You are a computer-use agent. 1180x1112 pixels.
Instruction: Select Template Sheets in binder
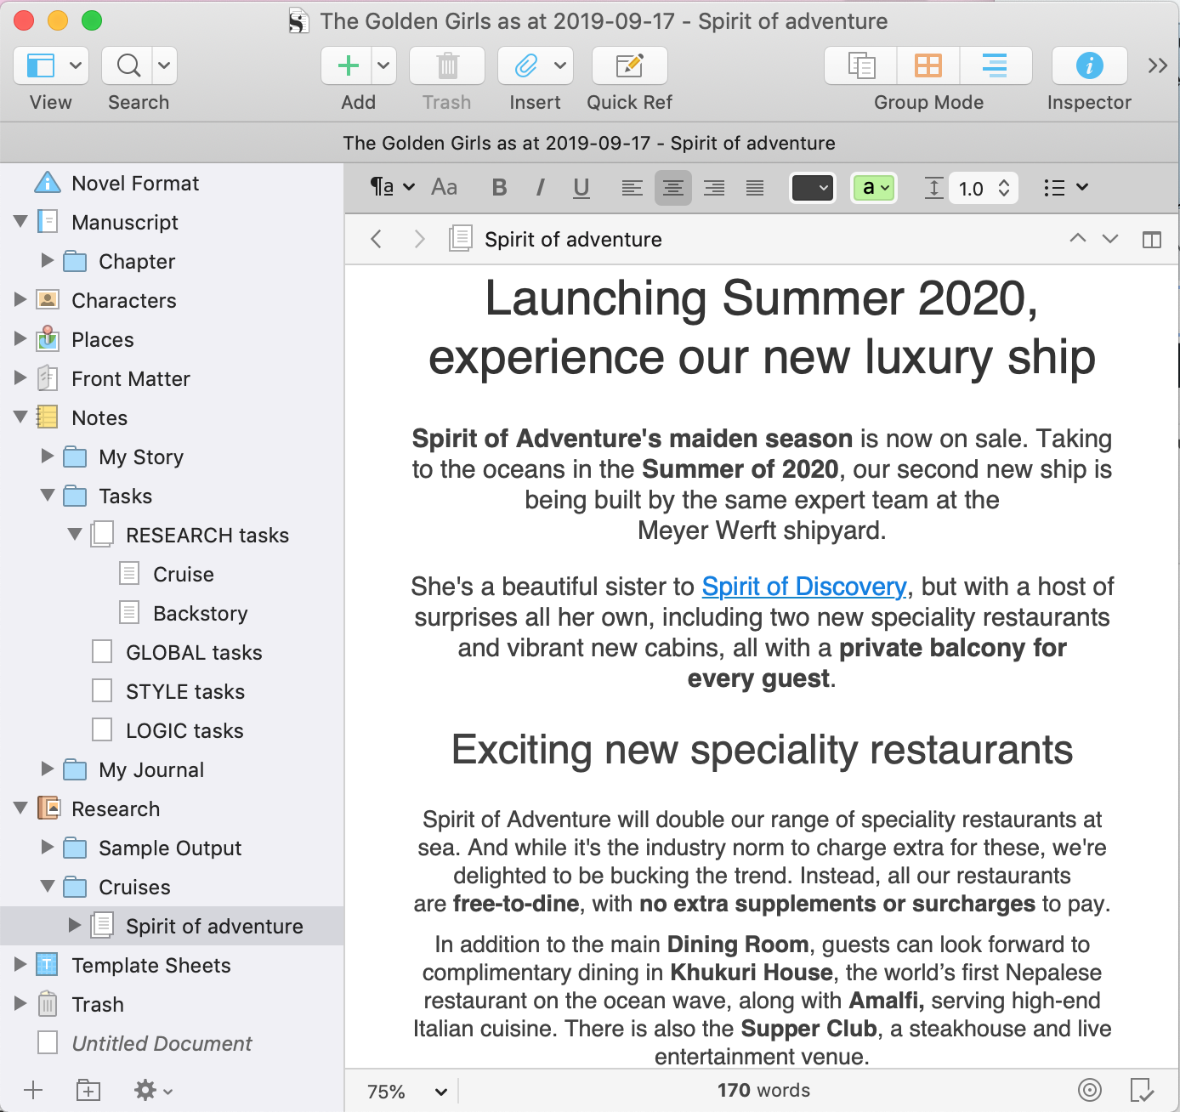click(x=151, y=966)
